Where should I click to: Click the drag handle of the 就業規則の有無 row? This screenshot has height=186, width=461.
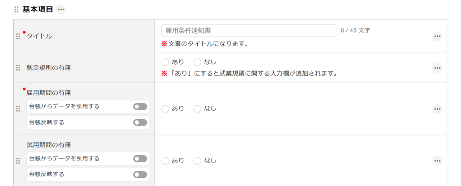coord(18,68)
